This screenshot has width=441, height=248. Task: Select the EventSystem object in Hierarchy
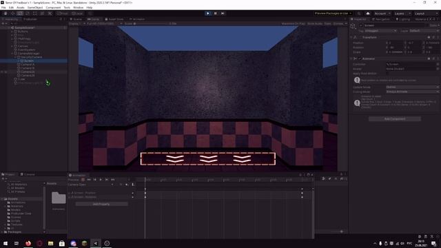27,50
